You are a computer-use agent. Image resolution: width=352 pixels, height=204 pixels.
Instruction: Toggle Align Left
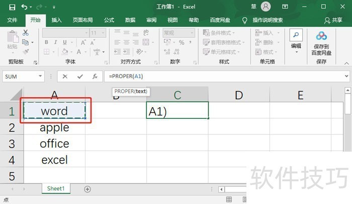coord(117,42)
